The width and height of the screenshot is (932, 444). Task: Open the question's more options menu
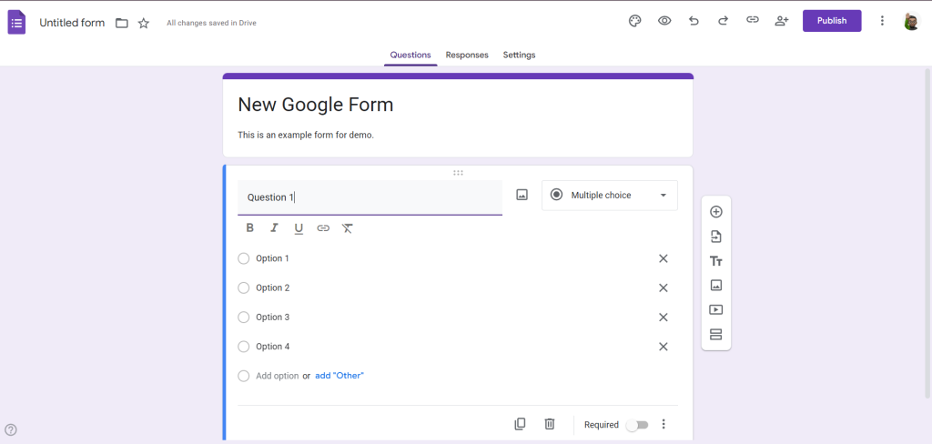[x=664, y=424]
